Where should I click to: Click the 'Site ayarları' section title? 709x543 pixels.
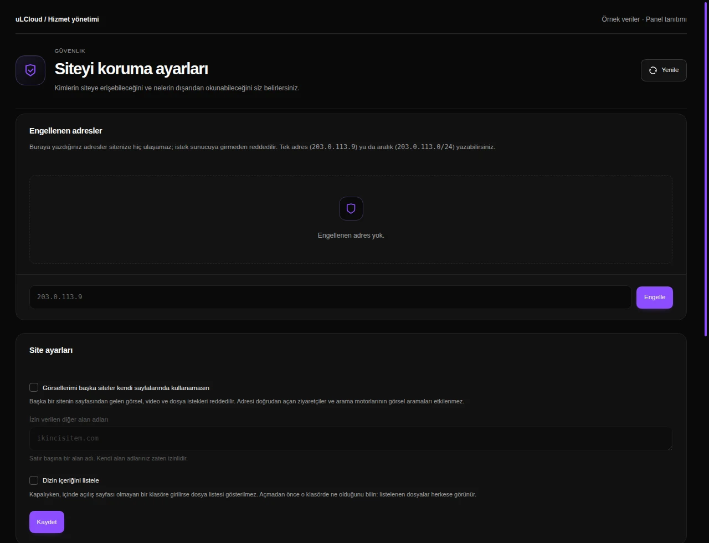coord(51,350)
